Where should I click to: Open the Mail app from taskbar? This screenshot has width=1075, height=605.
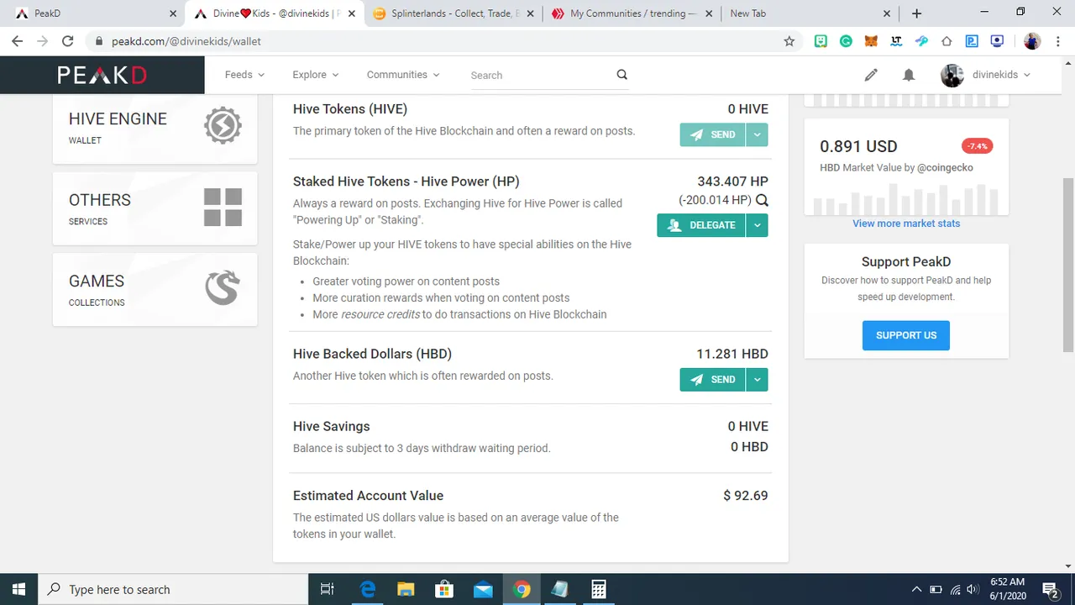pos(483,589)
